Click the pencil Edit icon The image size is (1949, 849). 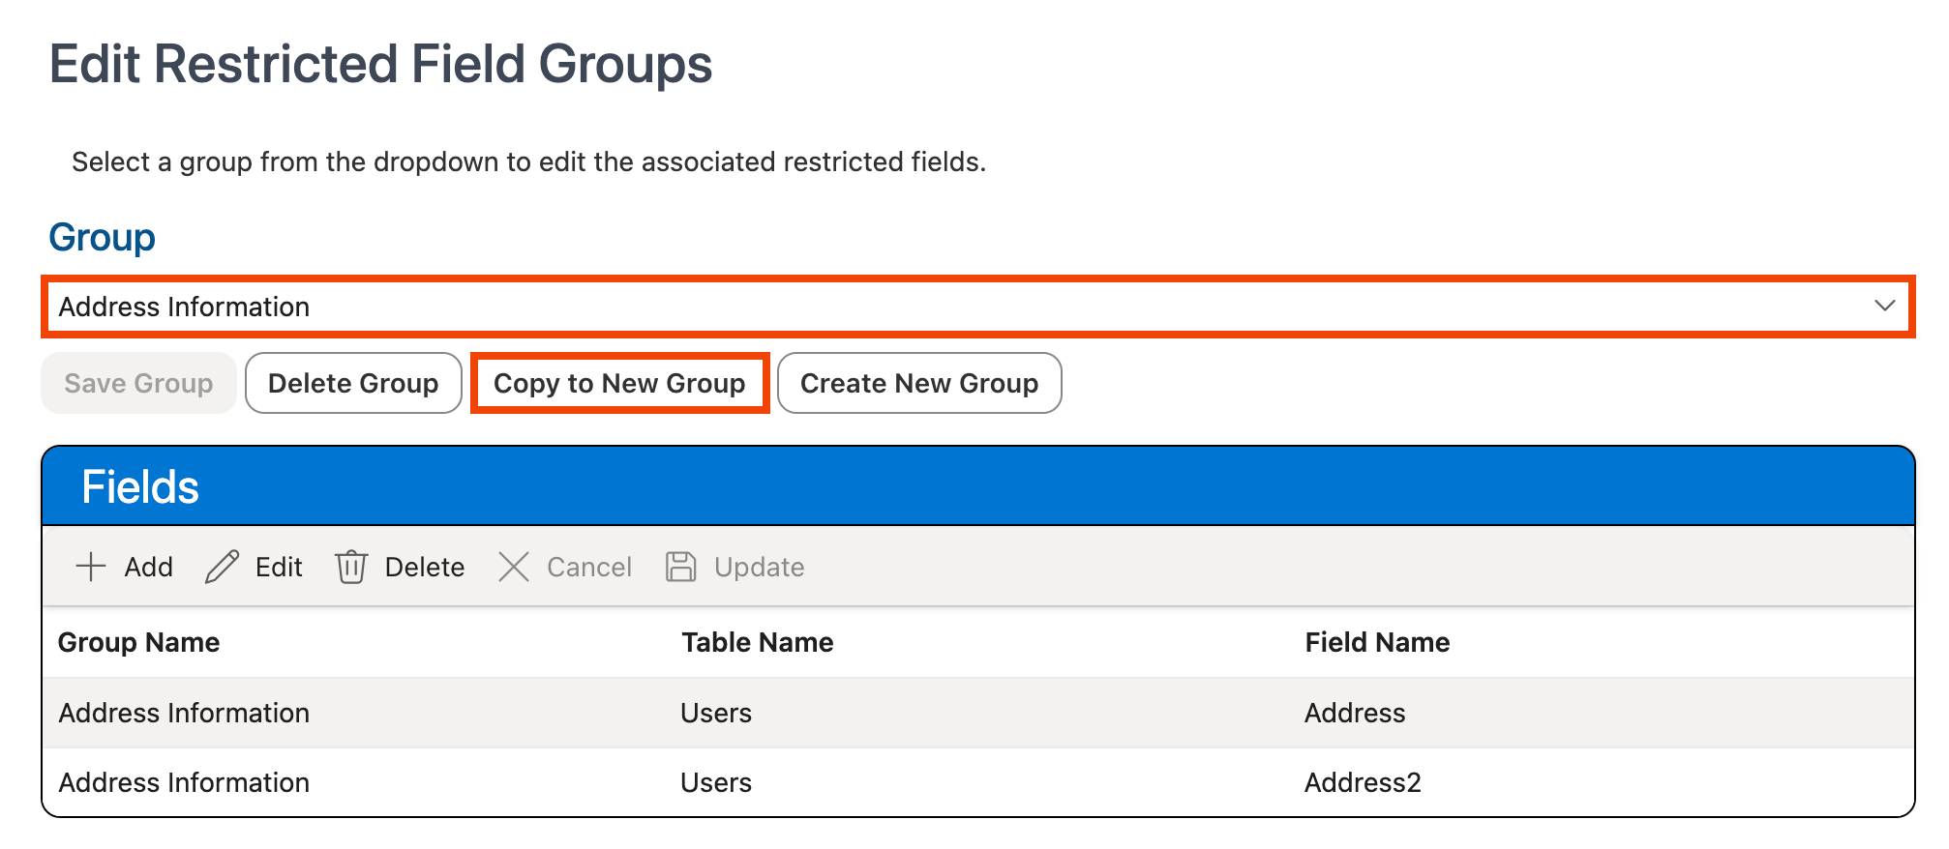222,567
